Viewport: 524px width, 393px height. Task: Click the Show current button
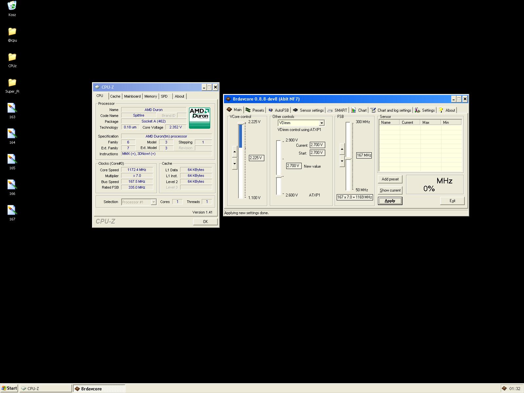click(390, 190)
